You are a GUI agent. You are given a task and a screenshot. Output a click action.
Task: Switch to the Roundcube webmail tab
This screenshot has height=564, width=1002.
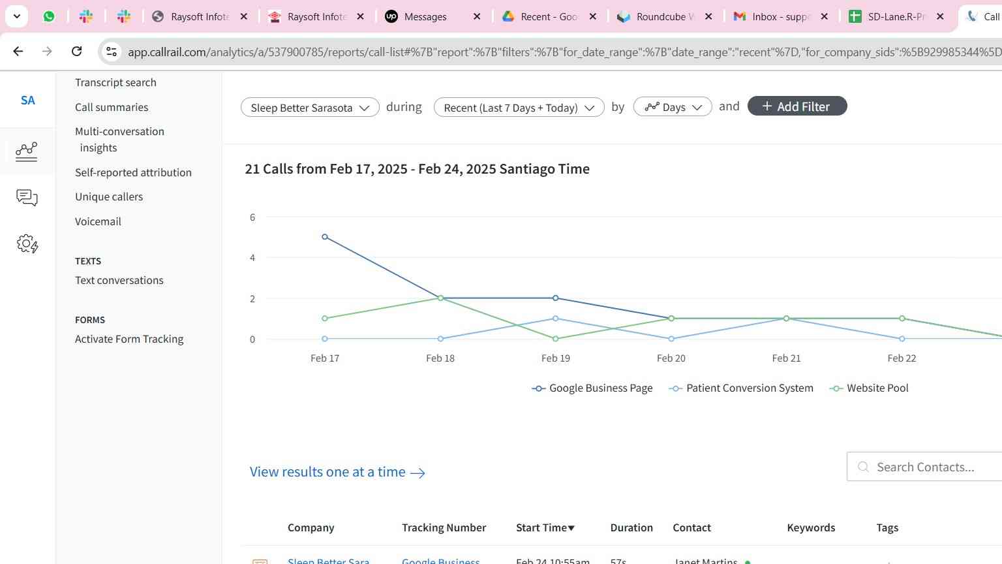665,16
